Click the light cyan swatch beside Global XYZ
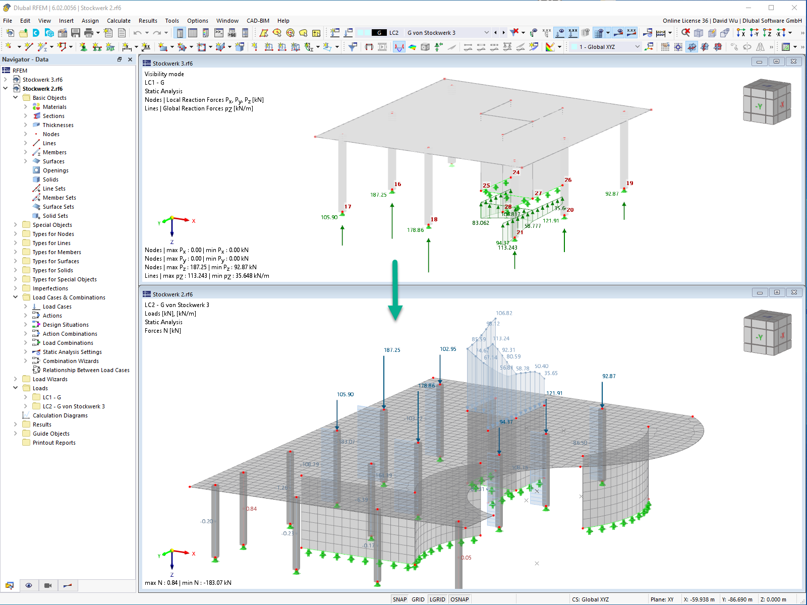The height and width of the screenshot is (605, 807). [573, 46]
